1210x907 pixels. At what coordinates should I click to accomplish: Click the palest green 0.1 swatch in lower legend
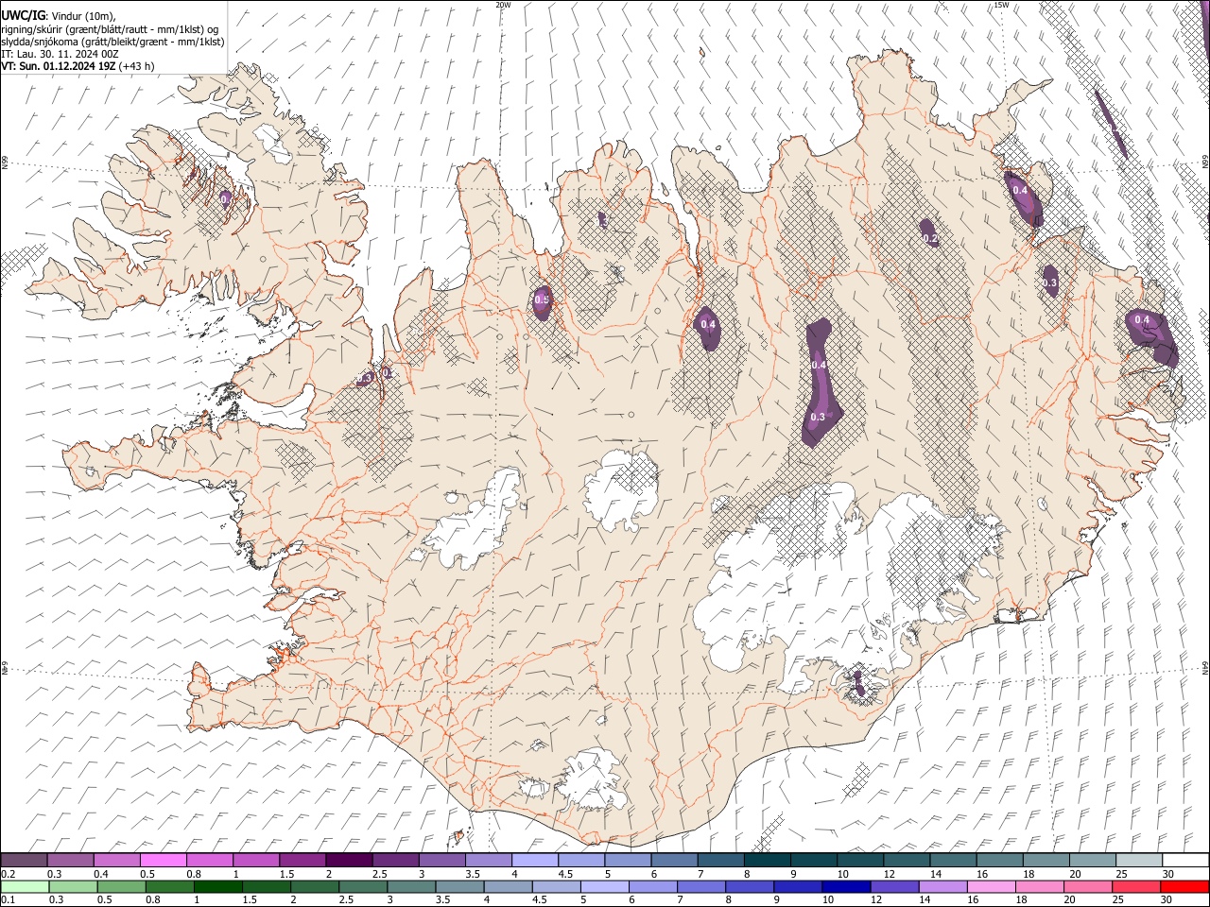[x=25, y=887]
